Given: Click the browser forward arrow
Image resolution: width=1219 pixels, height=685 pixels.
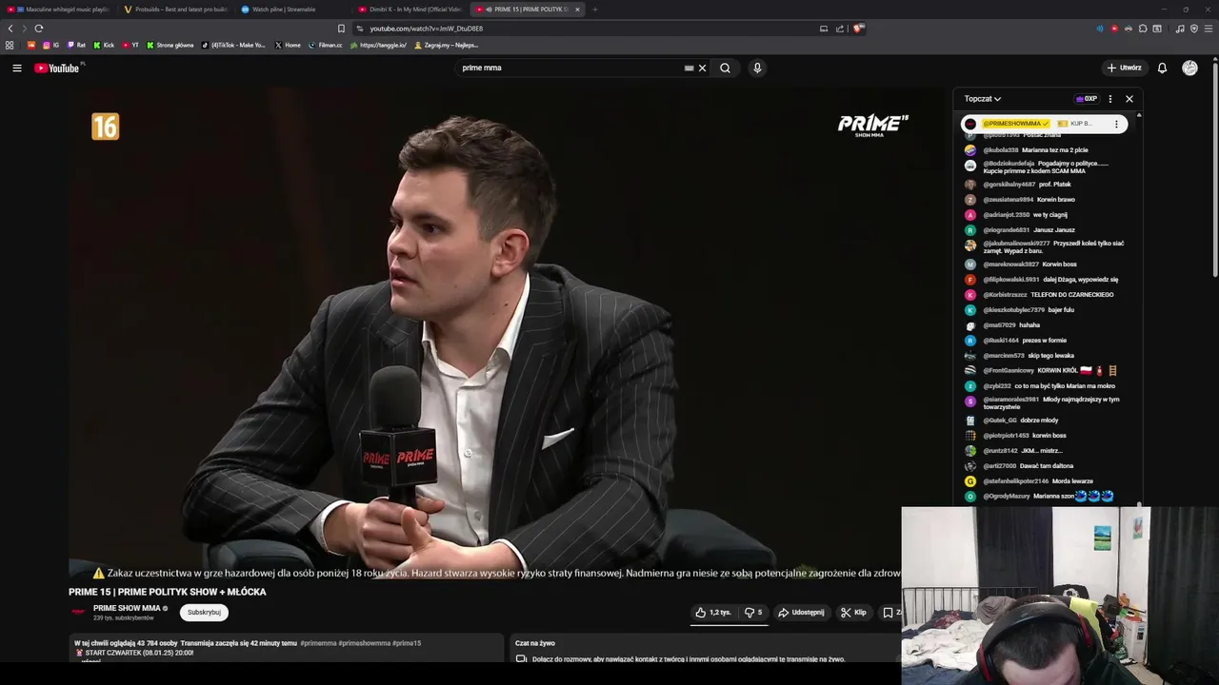Looking at the screenshot, I should 25,29.
